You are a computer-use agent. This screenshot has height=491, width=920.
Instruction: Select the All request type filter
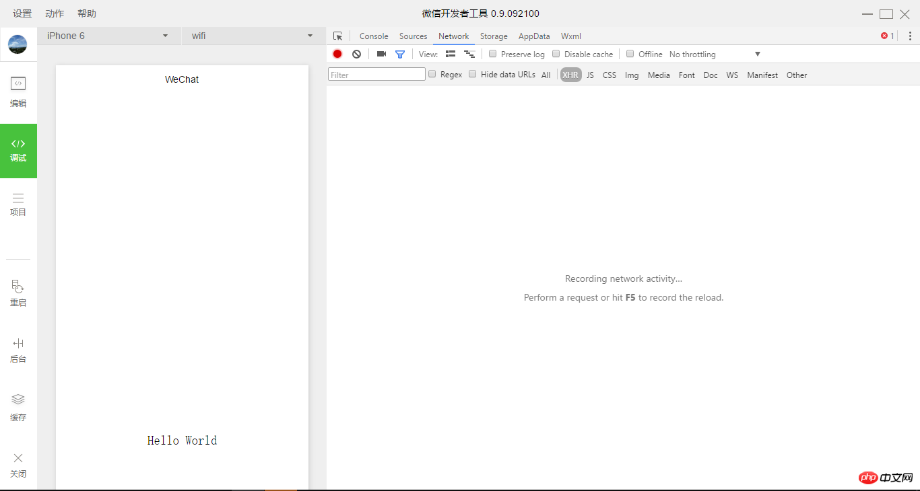546,75
